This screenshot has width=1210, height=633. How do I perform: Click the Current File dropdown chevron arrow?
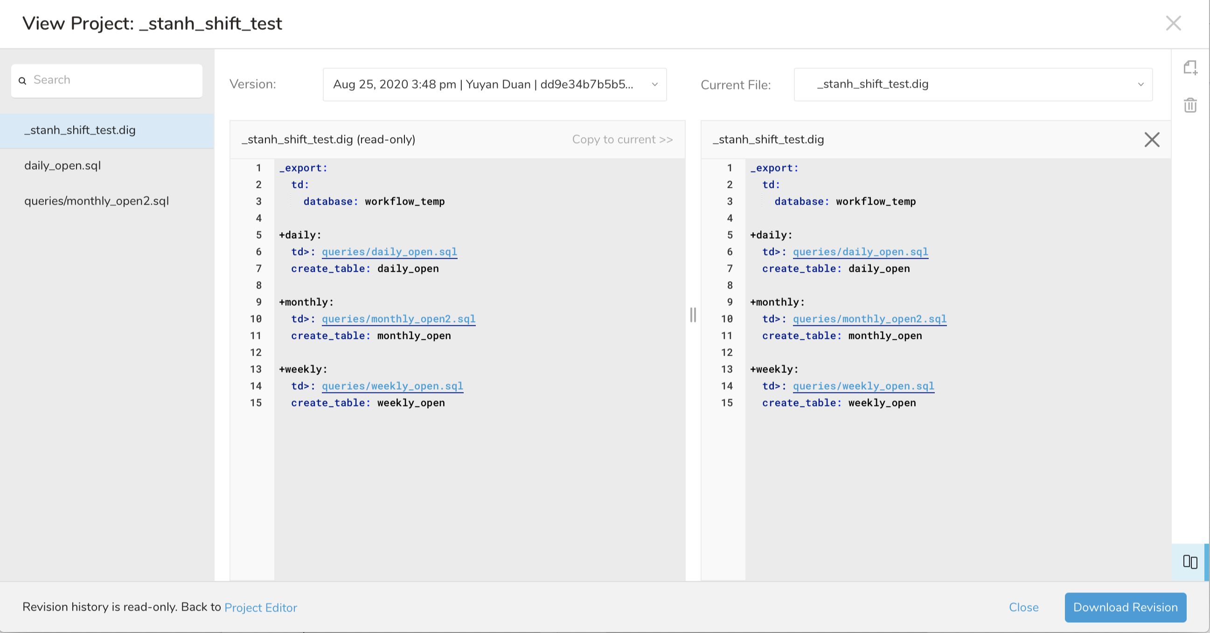[1140, 84]
